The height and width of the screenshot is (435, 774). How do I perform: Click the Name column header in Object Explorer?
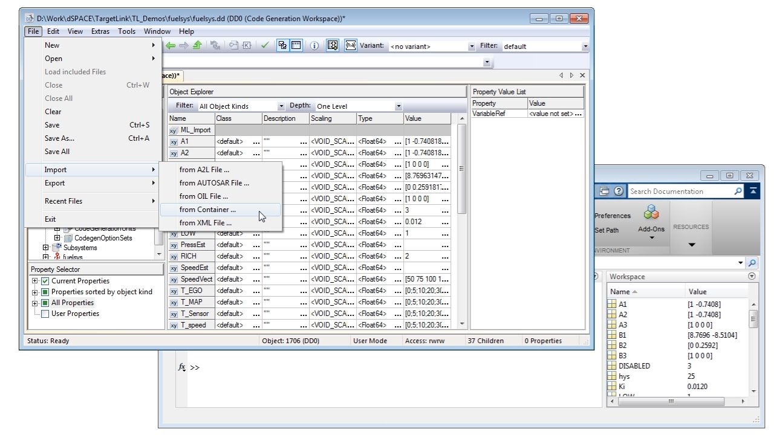pos(190,118)
